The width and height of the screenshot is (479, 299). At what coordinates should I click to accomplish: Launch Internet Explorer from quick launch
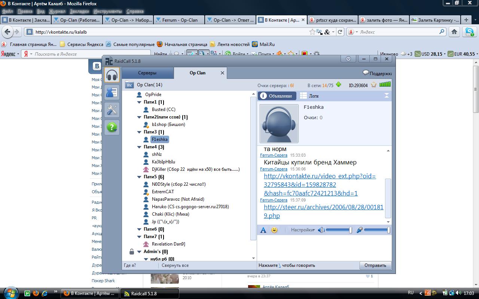pos(45,293)
